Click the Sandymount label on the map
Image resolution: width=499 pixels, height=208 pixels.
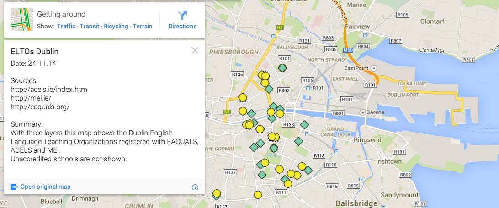[x=400, y=195]
